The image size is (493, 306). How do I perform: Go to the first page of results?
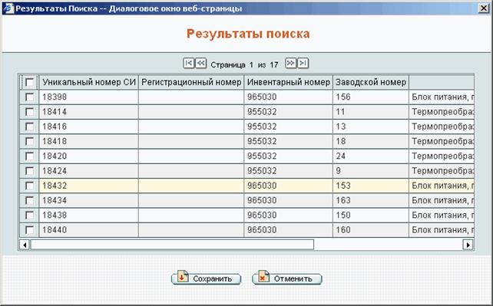click(x=188, y=63)
